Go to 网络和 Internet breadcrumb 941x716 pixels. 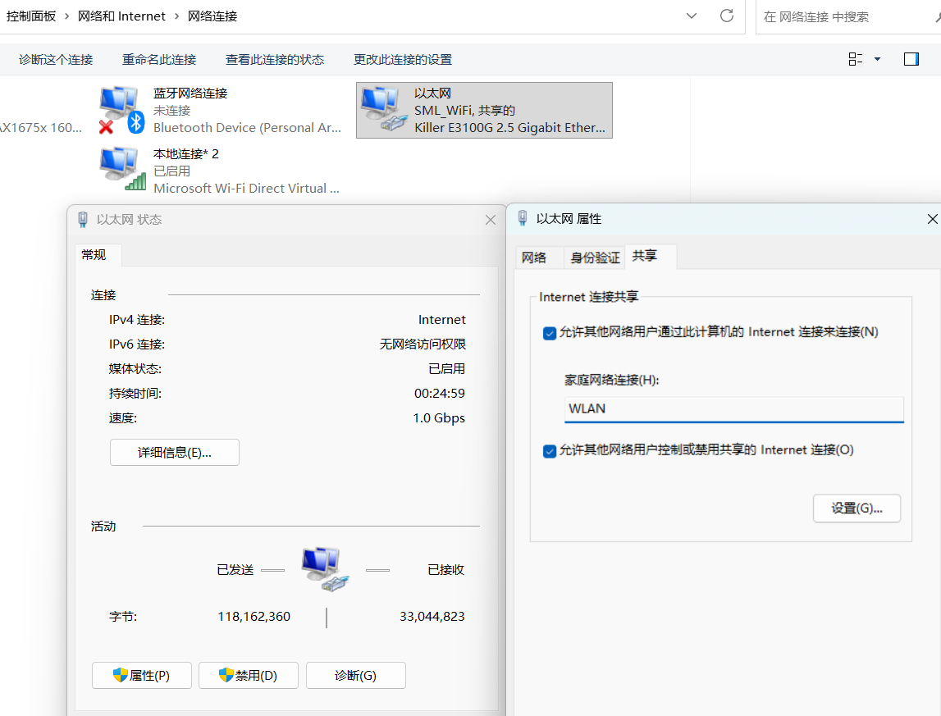[x=121, y=16]
